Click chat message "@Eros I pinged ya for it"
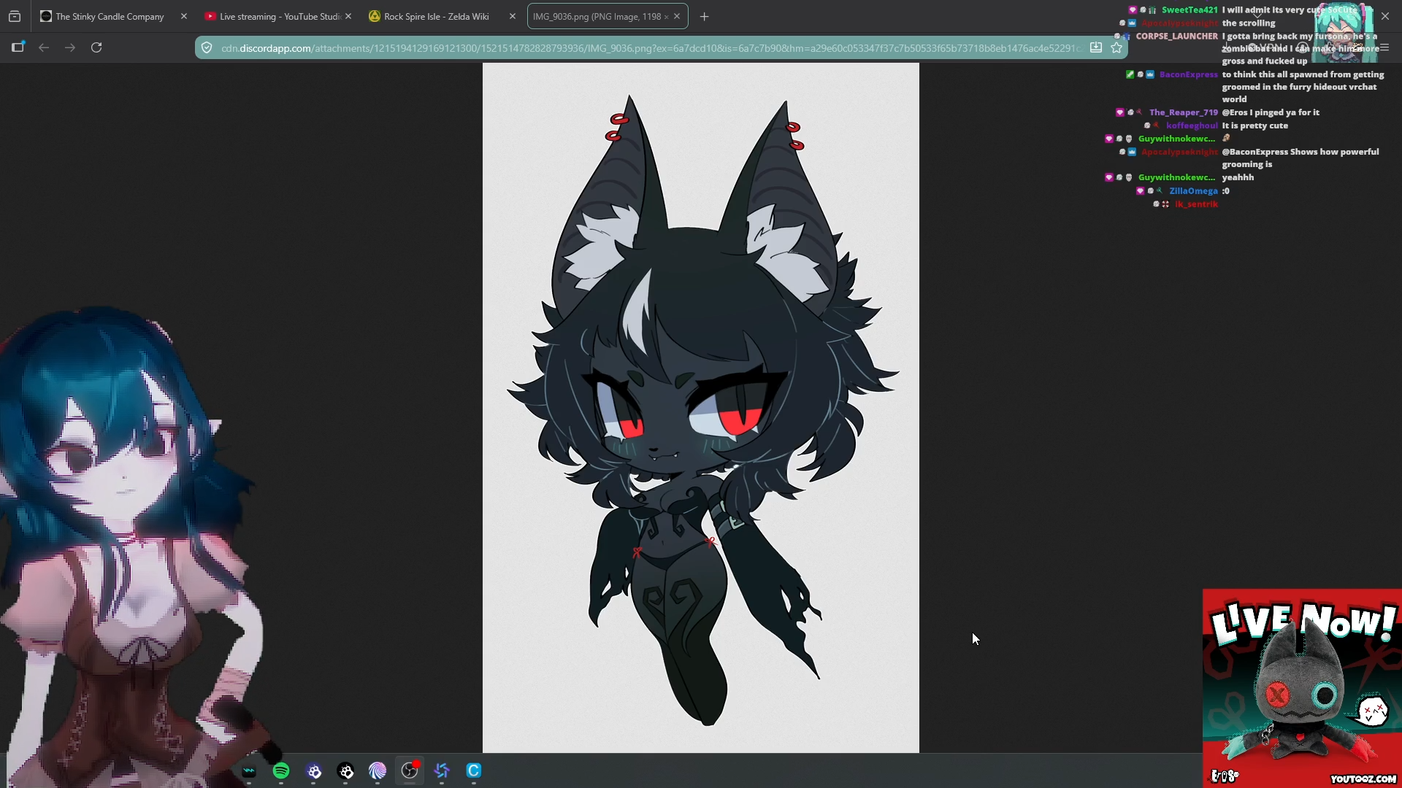 [1271, 112]
